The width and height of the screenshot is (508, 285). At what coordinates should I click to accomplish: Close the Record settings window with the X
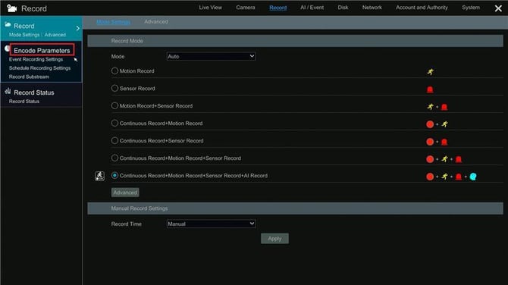tap(498, 8)
